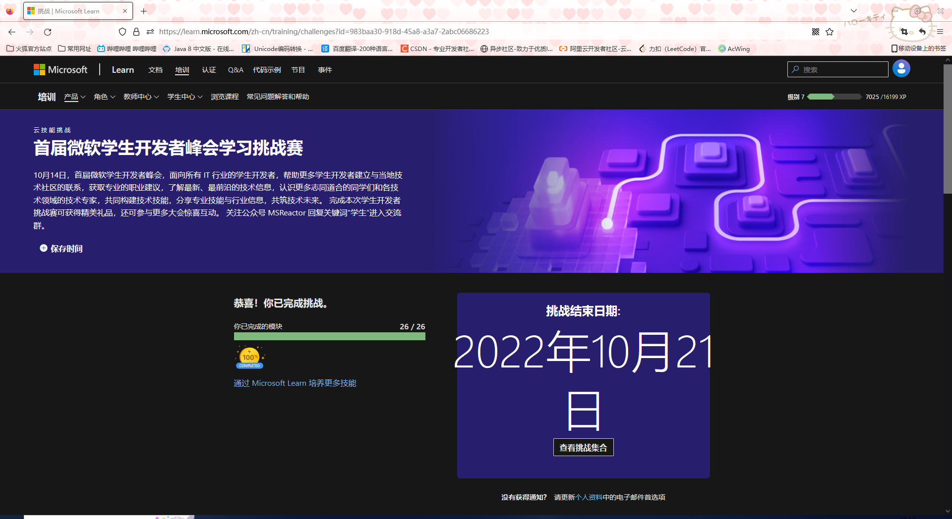The width and height of the screenshot is (952, 519).
Task: Open the tracking protection shield icon
Action: tap(122, 32)
